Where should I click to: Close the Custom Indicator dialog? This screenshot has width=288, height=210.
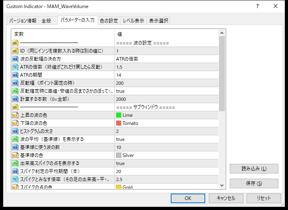click(x=276, y=6)
